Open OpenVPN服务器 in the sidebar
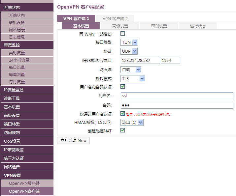The height and width of the screenshot is (196, 236). coord(24,183)
